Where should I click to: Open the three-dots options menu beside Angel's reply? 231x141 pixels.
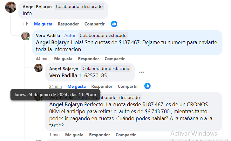(141, 72)
